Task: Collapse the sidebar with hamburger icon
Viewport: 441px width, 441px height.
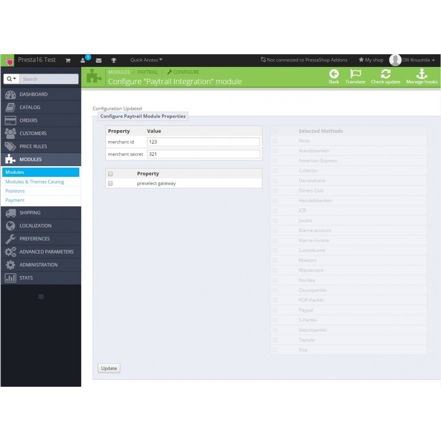Action: tap(41, 296)
